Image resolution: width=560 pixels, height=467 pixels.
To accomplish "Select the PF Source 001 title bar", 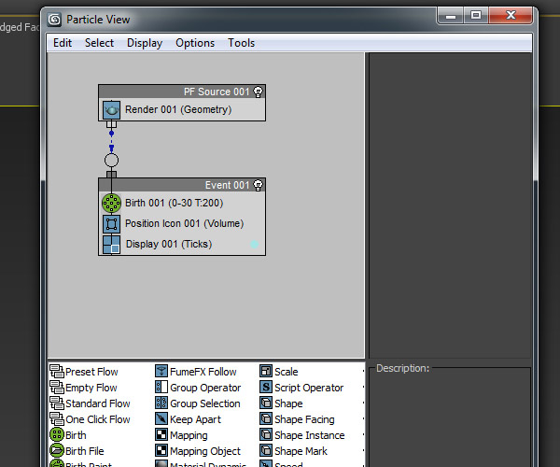I will [x=182, y=92].
